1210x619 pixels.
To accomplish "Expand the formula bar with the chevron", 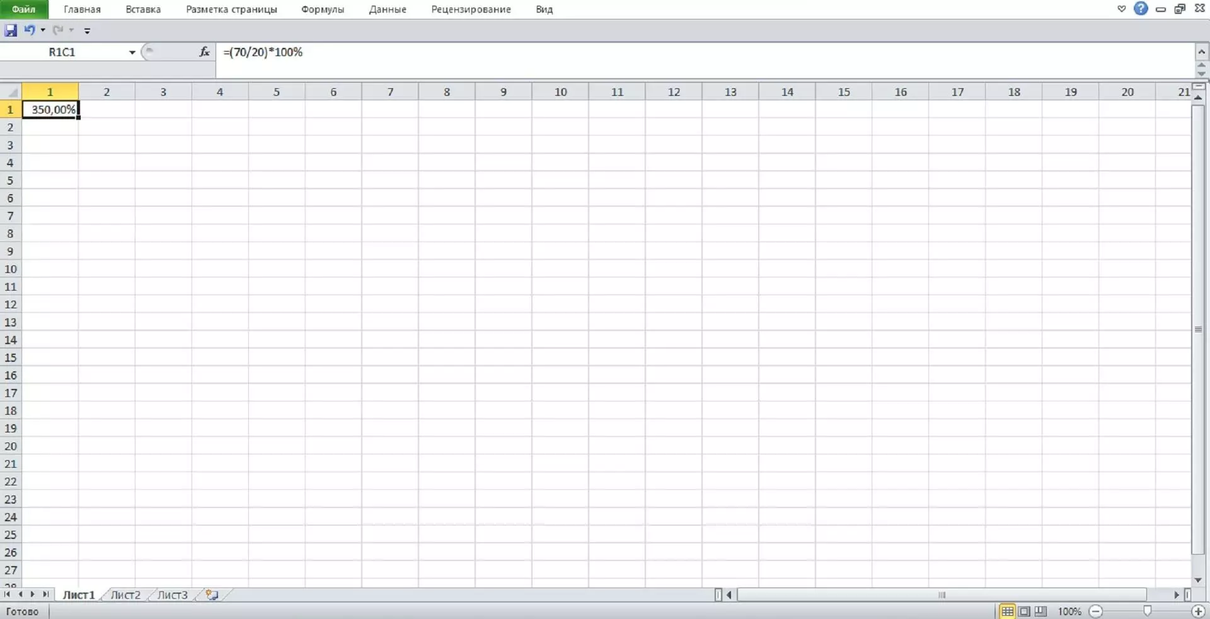I will (1201, 52).
